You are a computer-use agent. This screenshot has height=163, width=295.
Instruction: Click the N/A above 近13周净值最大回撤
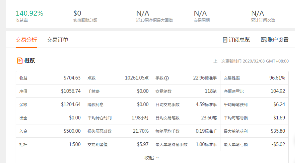[143, 13]
